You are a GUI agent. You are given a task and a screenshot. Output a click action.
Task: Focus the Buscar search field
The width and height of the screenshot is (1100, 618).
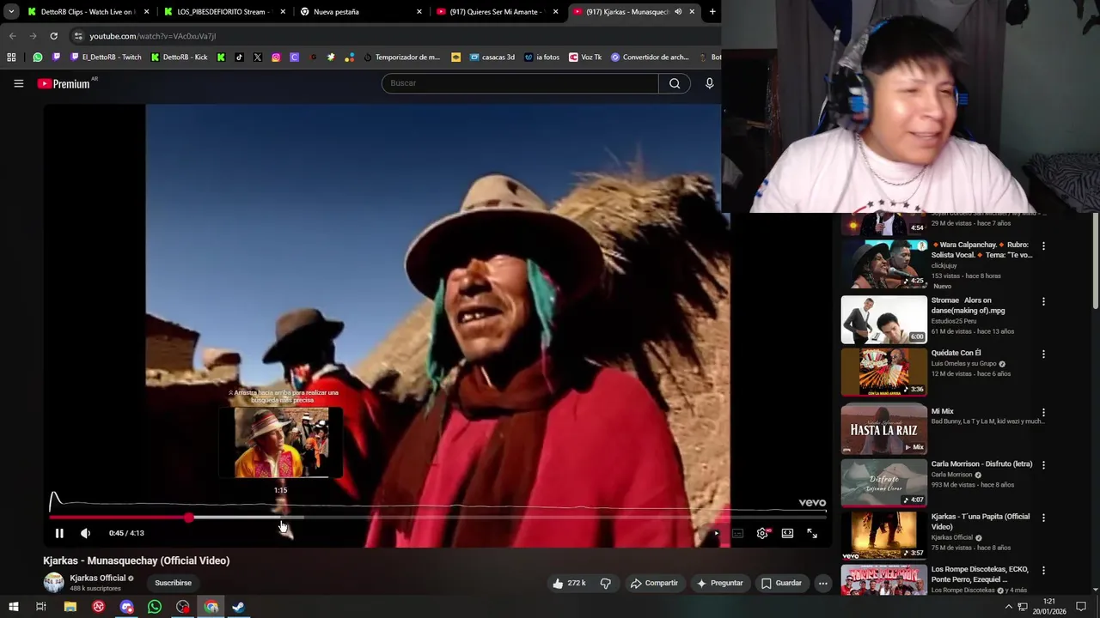pos(520,83)
